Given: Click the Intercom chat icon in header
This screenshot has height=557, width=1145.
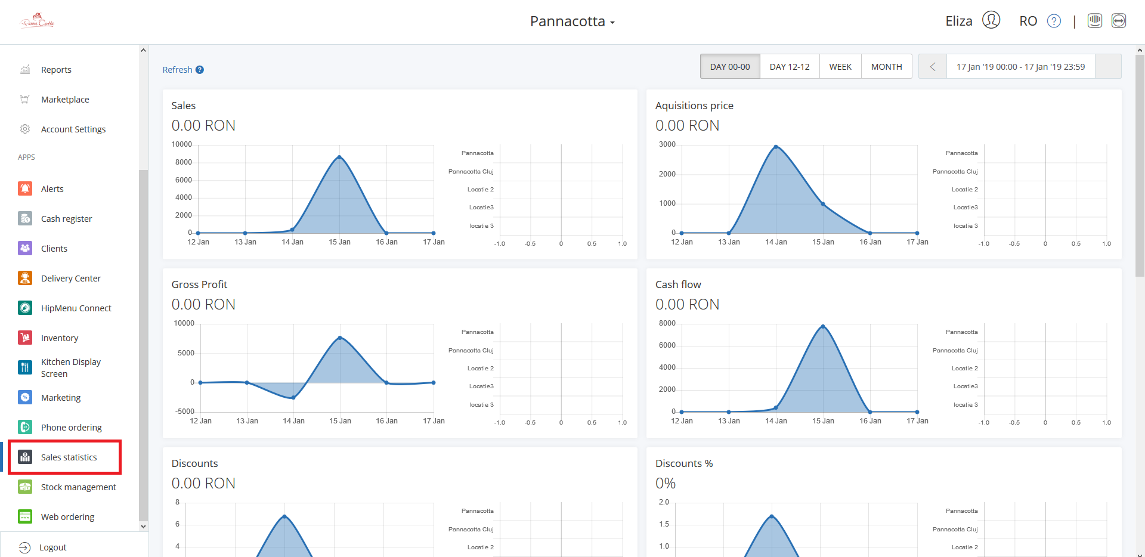Looking at the screenshot, I should 1095,21.
